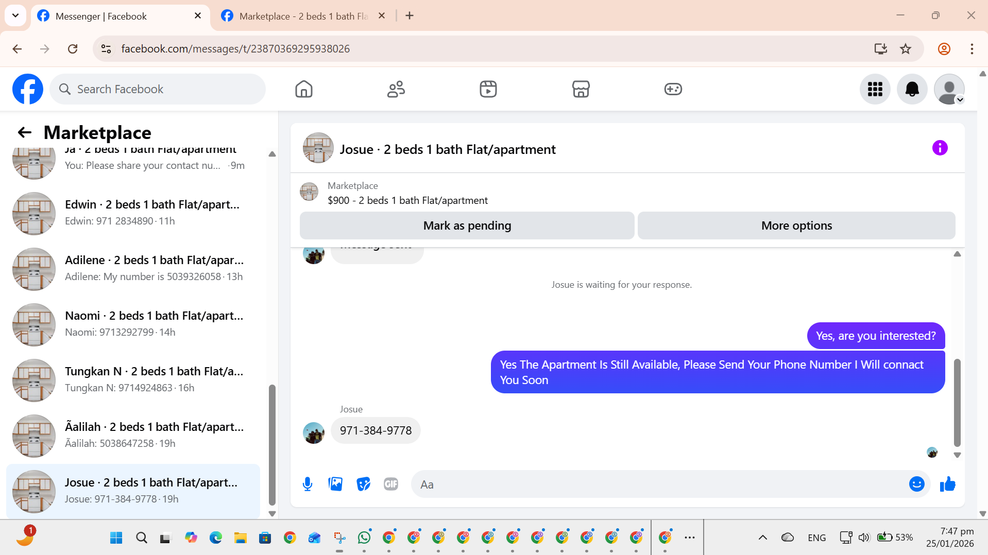Click the address bar URL

pyautogui.click(x=235, y=49)
